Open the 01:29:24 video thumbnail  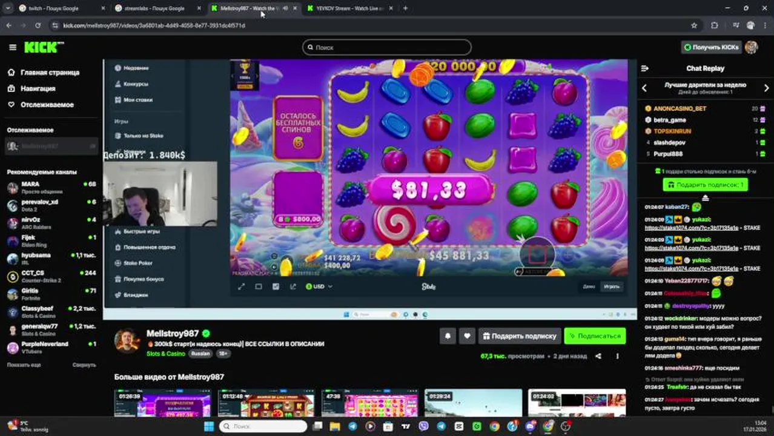(x=473, y=403)
